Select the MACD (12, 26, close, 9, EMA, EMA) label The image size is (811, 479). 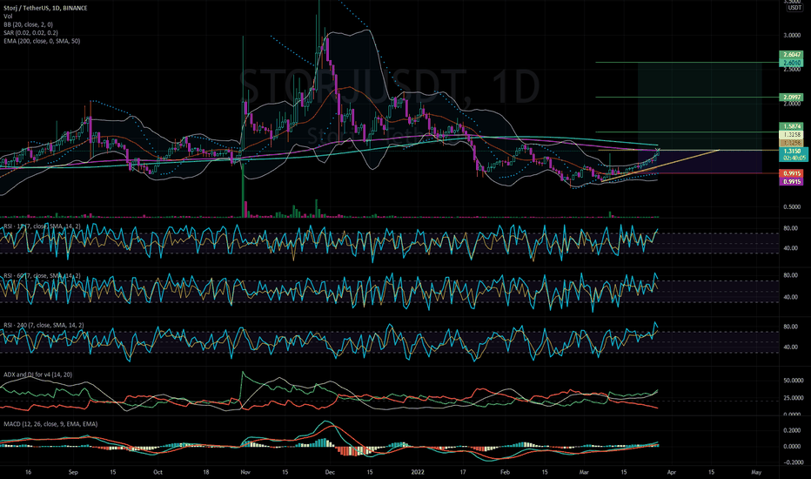coord(50,424)
